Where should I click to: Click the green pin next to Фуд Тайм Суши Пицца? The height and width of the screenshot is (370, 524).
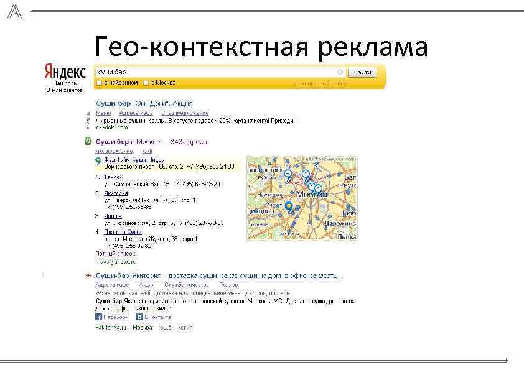tap(98, 161)
